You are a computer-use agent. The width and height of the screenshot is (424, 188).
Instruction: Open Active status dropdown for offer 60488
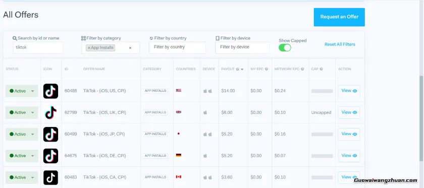pyautogui.click(x=22, y=91)
